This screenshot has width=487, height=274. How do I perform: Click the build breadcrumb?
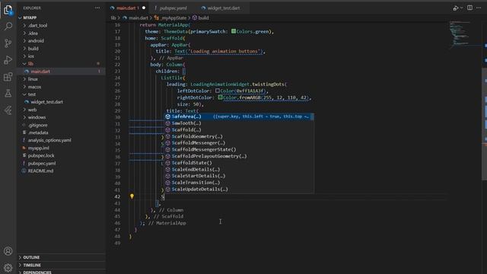point(203,18)
